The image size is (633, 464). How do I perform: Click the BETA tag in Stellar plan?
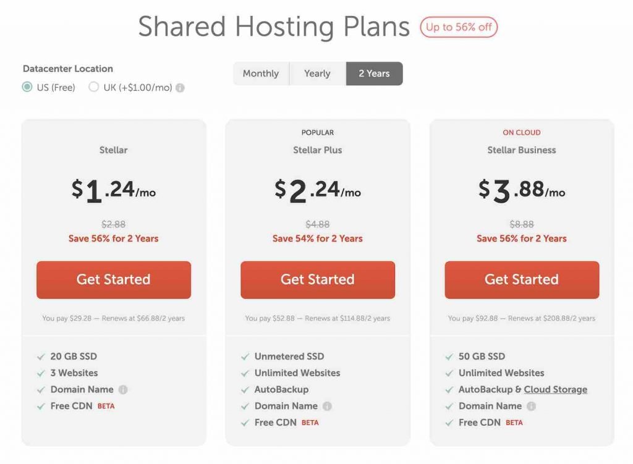pyautogui.click(x=106, y=407)
